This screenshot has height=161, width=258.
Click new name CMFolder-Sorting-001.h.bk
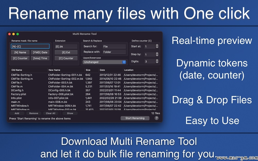click(x=65, y=75)
